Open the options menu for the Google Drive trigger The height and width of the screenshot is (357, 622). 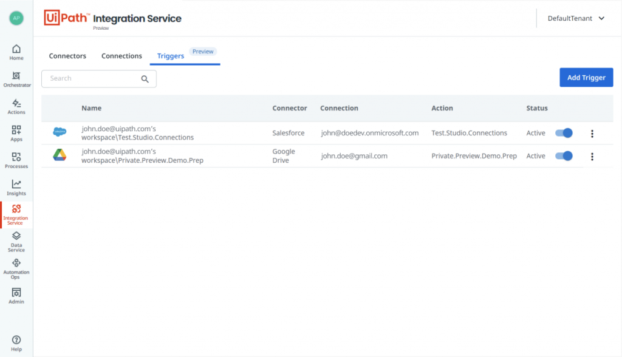click(592, 157)
